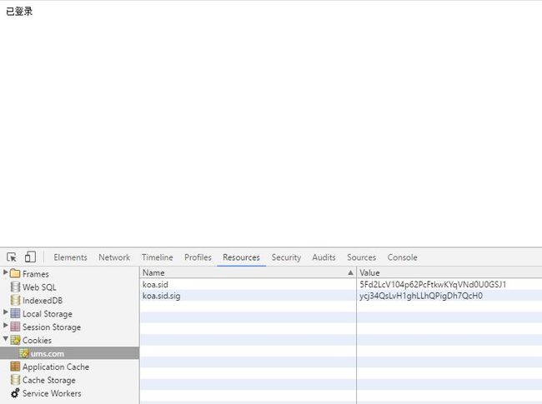Select the Service Workers label
Screen dimensions: 542x404
pos(52,393)
